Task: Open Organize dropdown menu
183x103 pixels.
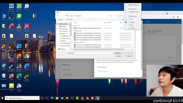Action: point(61,19)
